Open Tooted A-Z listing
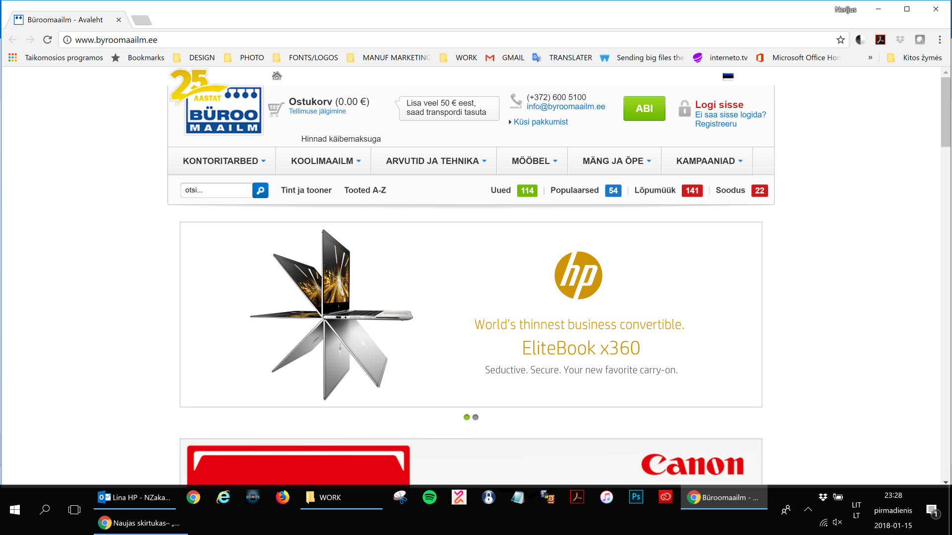 click(x=365, y=190)
